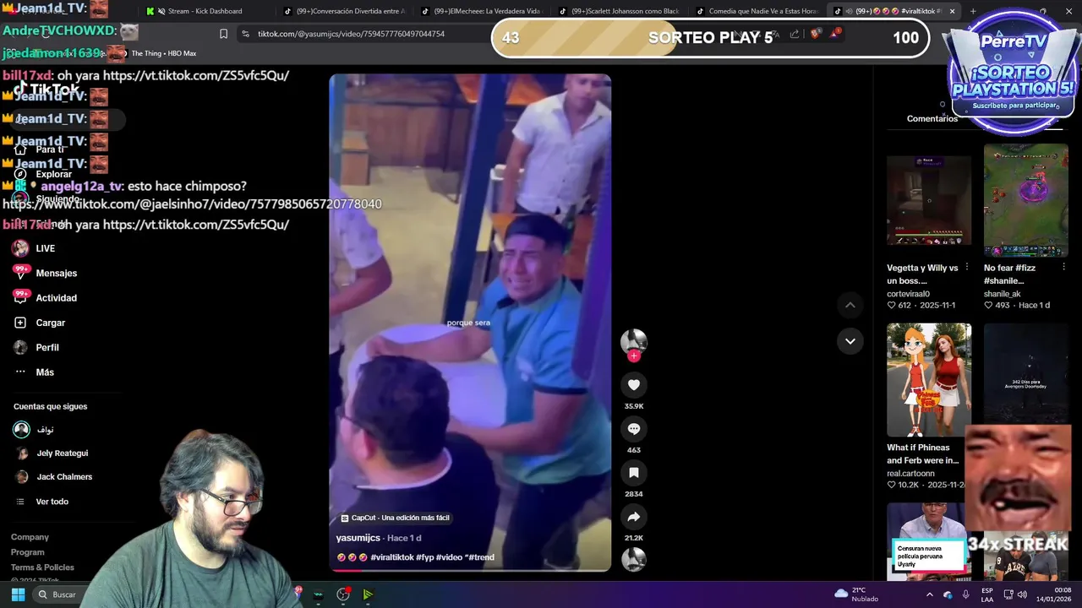Open the real.cartoonn creator name

910,474
